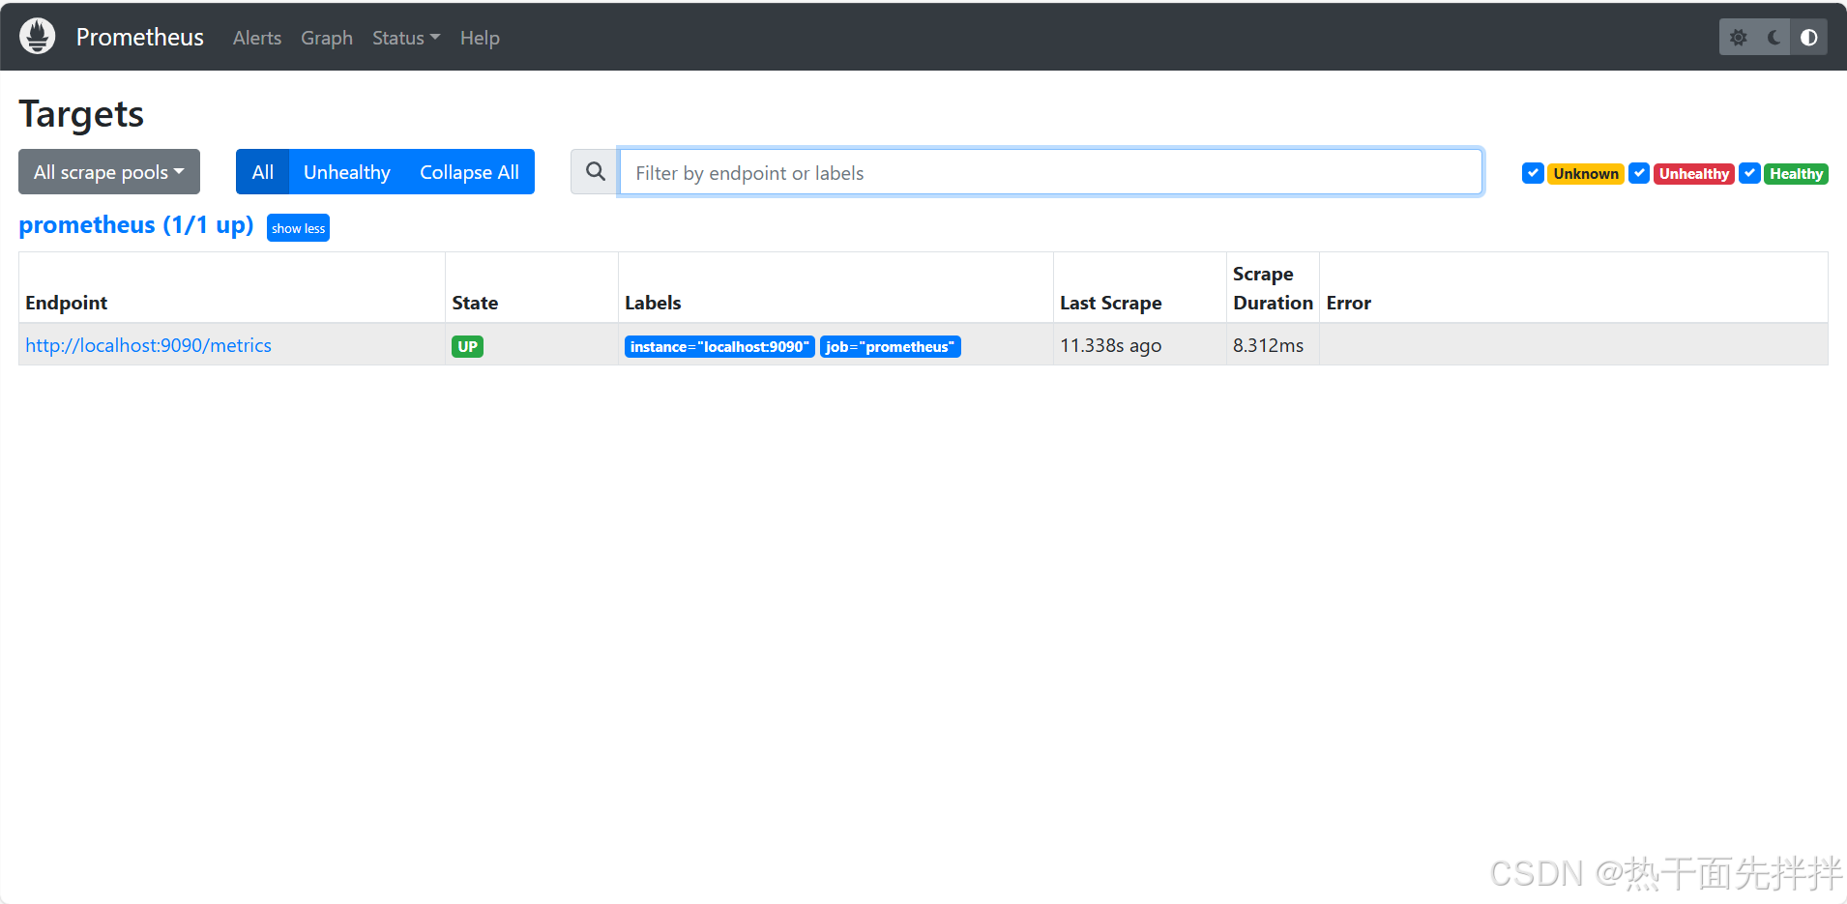Select the All targets filter button

[262, 172]
